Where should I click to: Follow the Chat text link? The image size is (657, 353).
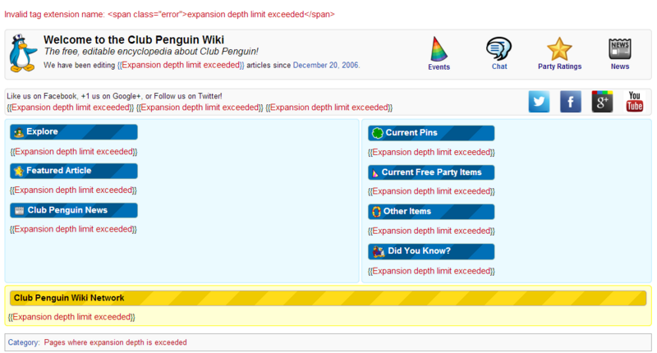point(499,66)
